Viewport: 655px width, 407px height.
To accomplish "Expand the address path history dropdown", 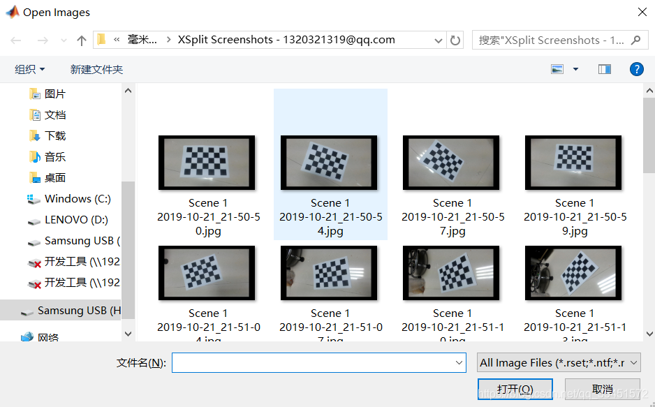I will (439, 40).
